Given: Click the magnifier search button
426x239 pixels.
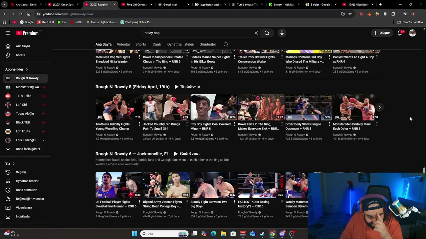Looking at the screenshot, I should [267, 33].
